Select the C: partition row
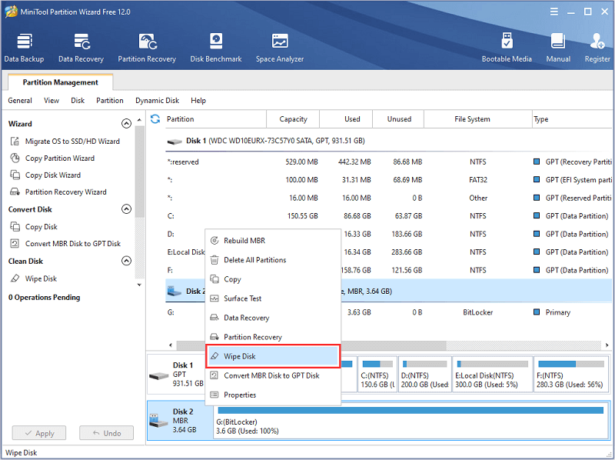This screenshot has width=615, height=460. tap(388, 216)
